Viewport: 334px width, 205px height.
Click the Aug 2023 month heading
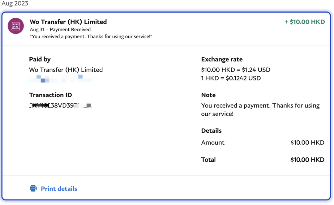point(15,3)
